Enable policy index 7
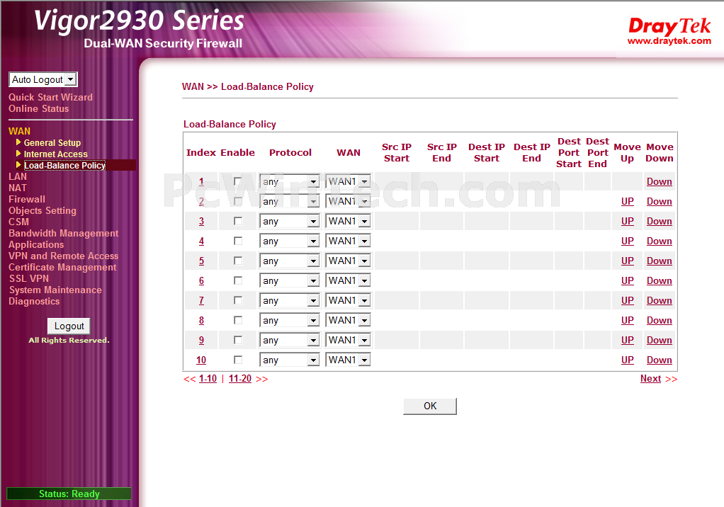The image size is (724, 507). (x=238, y=300)
